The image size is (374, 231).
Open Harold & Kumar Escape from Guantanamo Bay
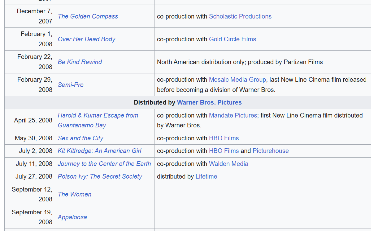click(x=98, y=120)
